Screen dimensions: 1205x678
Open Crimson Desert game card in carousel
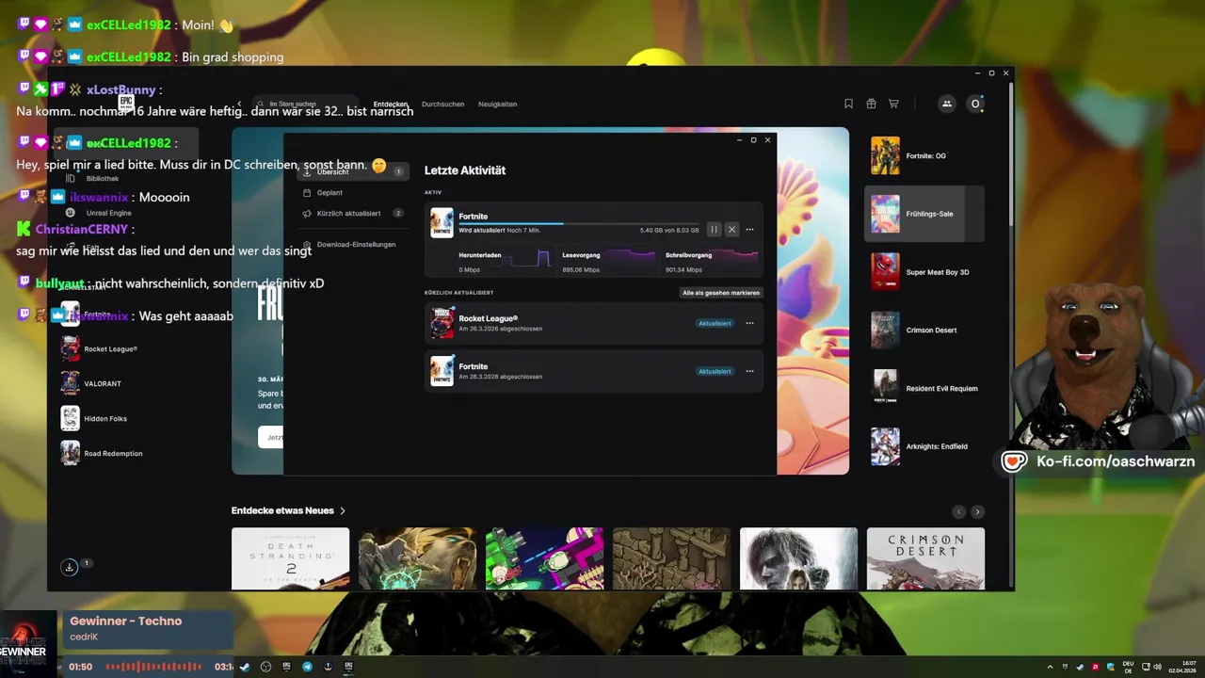pos(925,558)
